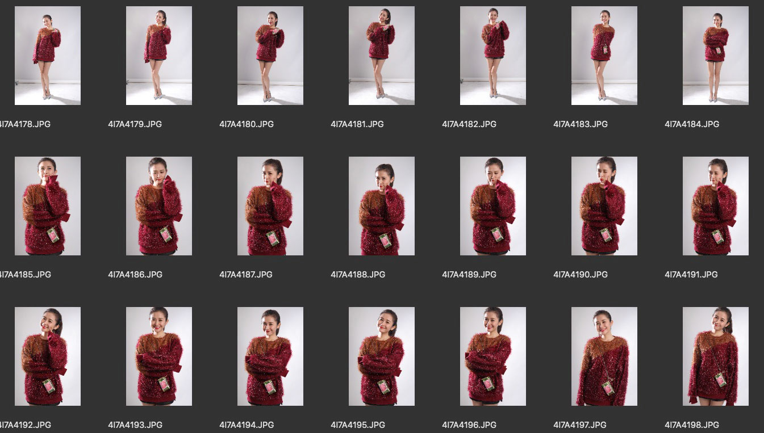764x433 pixels.
Task: Click thumbnail of 4I7A4191.JPG
Action: coord(715,206)
